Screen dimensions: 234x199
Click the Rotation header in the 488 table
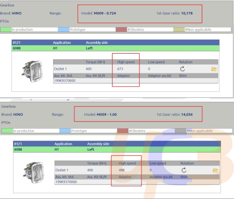tap(187, 163)
